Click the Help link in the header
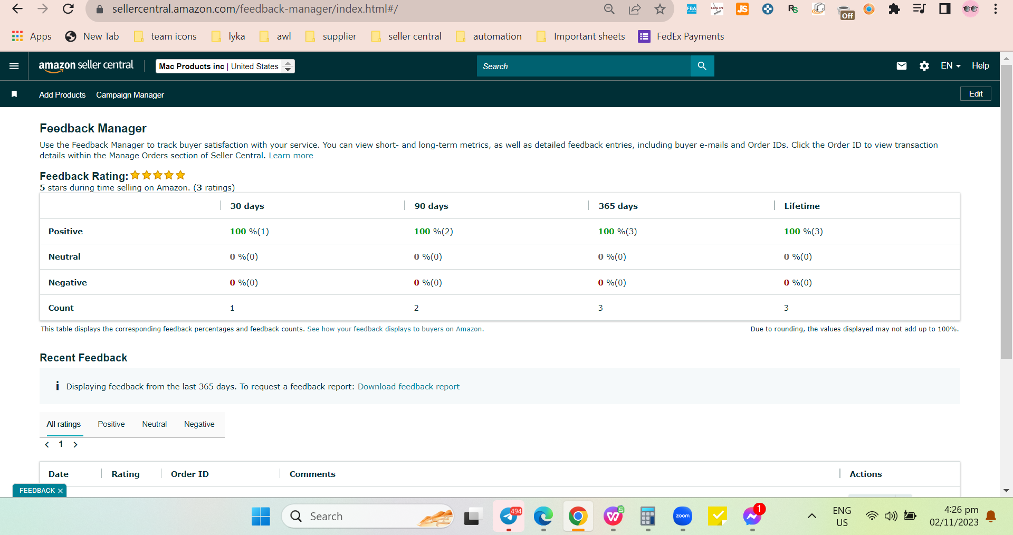Viewport: 1013px width, 535px height. click(x=980, y=66)
